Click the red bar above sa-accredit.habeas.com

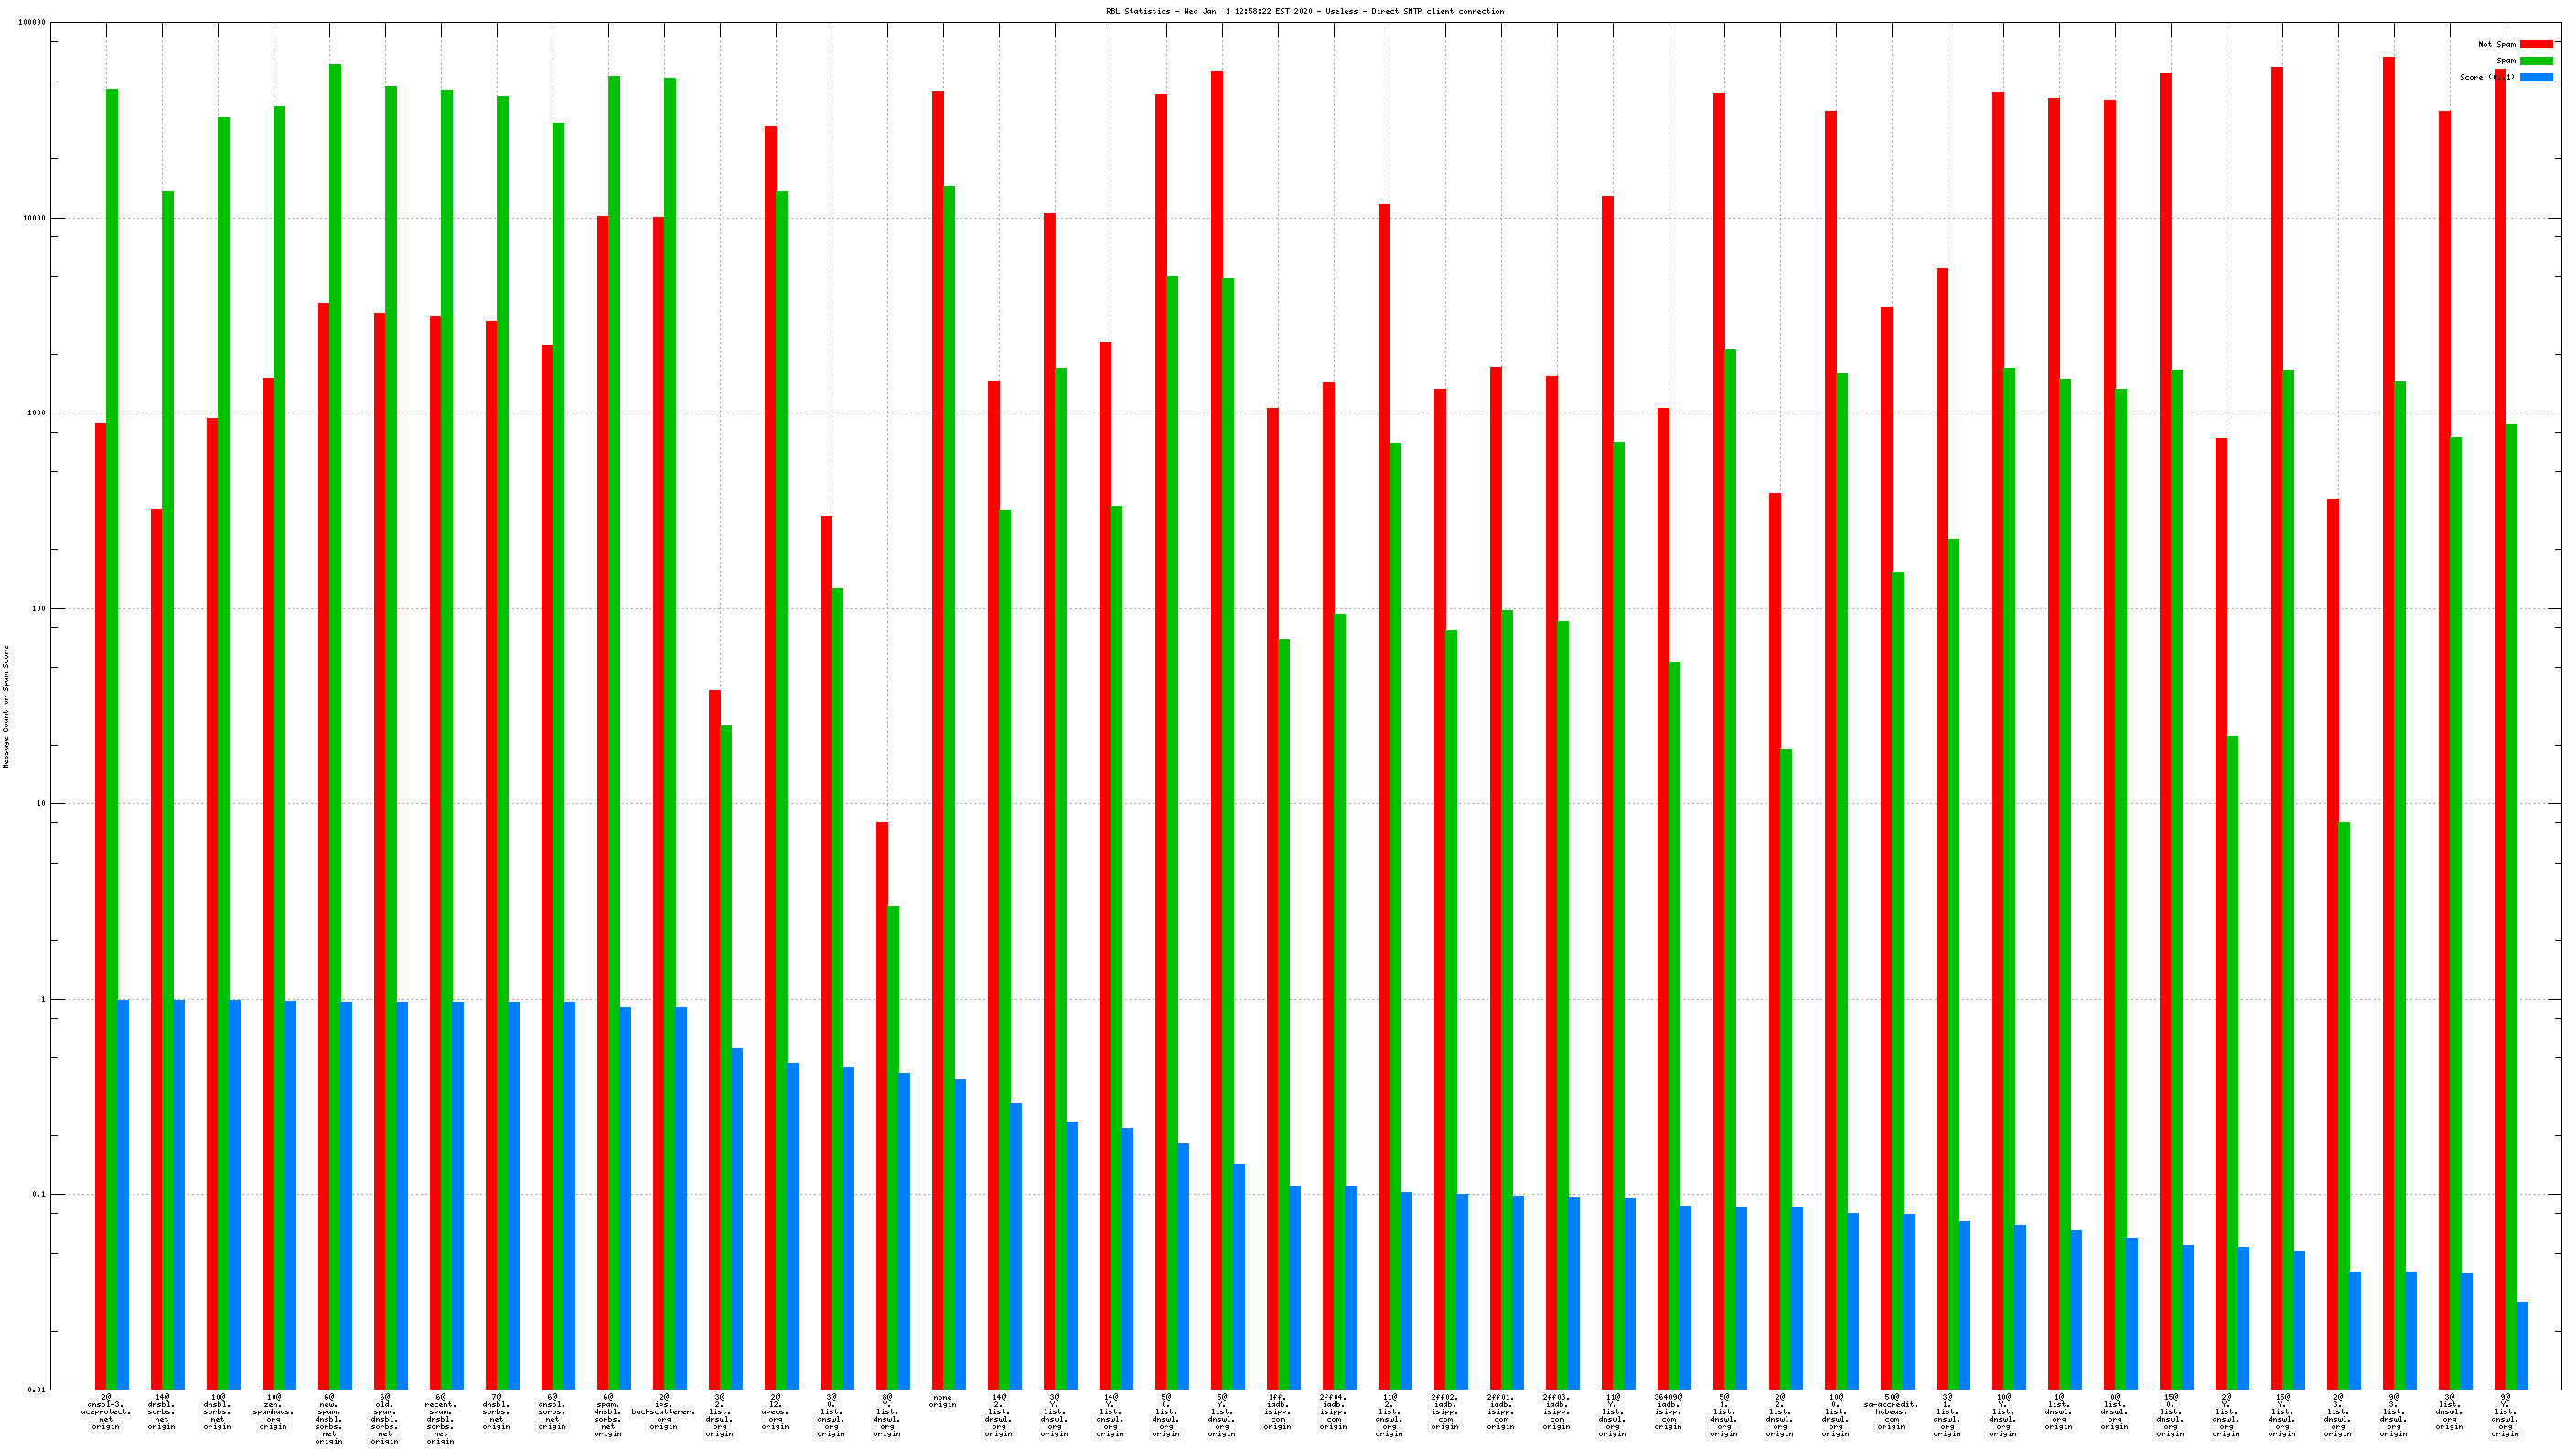tap(1886, 800)
